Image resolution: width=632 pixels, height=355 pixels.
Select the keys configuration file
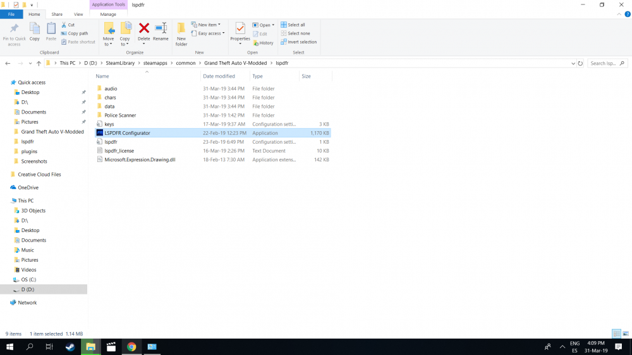click(109, 124)
